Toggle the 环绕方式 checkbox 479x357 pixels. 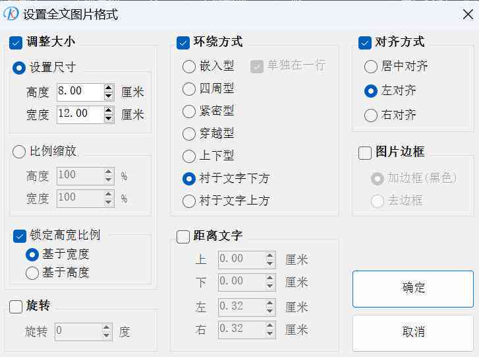[x=183, y=42]
